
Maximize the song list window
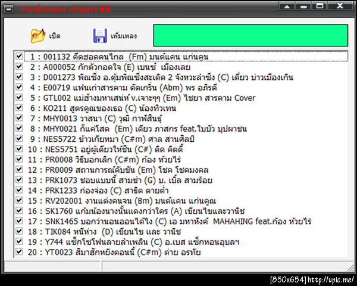point(320,6)
